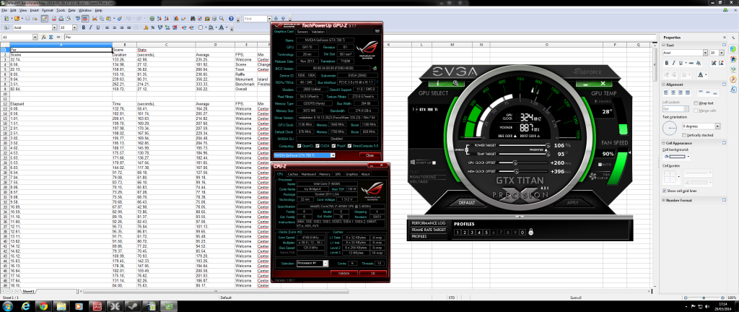Toggle EVGA Precision Start Up checkbox
Viewport: 739px width, 312px height.
[x=434, y=162]
